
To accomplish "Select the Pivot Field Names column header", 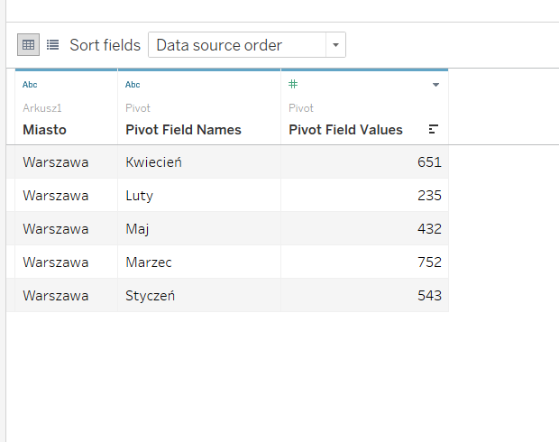I will click(183, 130).
